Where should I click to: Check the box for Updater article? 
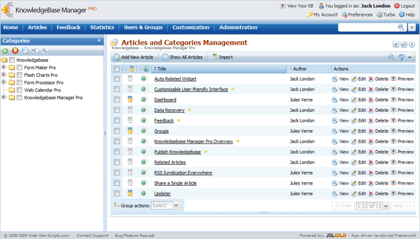(x=117, y=193)
